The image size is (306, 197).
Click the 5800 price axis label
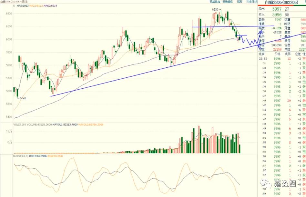(9, 65)
